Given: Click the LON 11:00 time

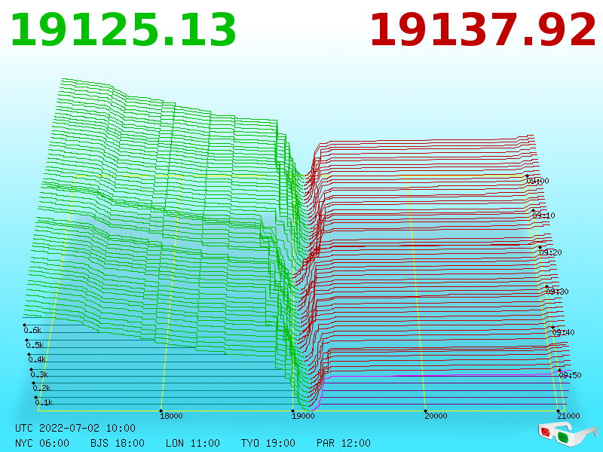Looking at the screenshot, I should pyautogui.click(x=193, y=443).
